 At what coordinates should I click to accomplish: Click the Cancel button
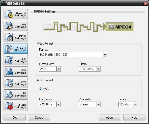pyautogui.click(x=39, y=118)
